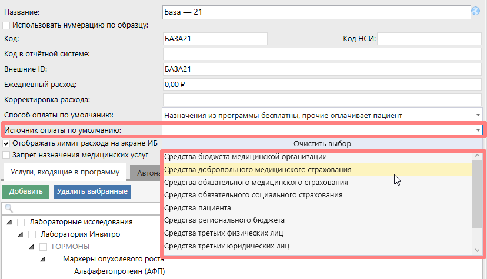The image size is (487, 279).
Task: Choose 'Средства пациента' from the list
Action: click(198, 207)
